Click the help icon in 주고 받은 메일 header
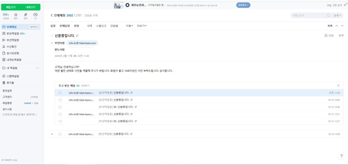 (x=338, y=85)
